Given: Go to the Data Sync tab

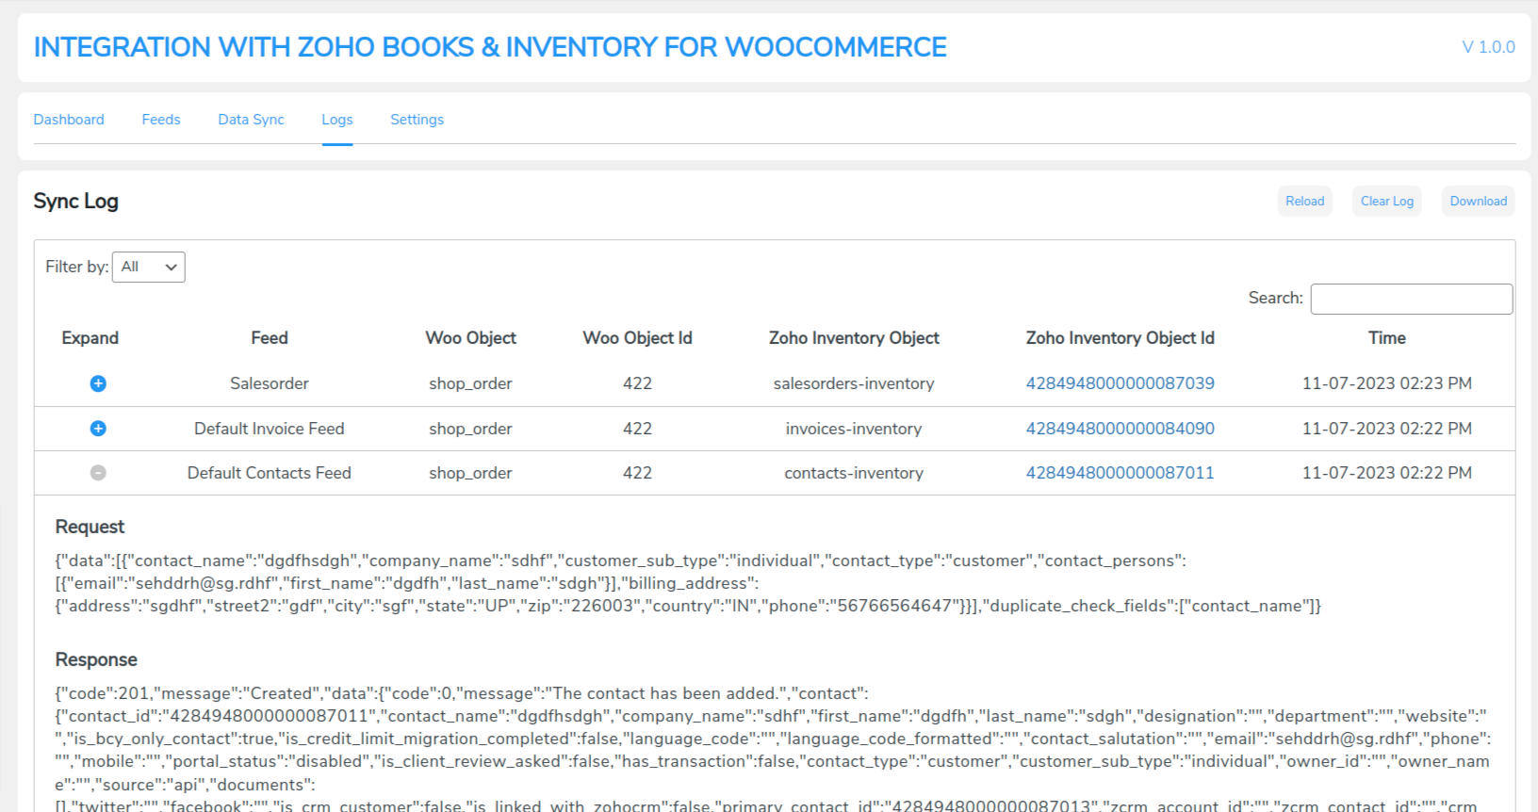Looking at the screenshot, I should point(251,120).
